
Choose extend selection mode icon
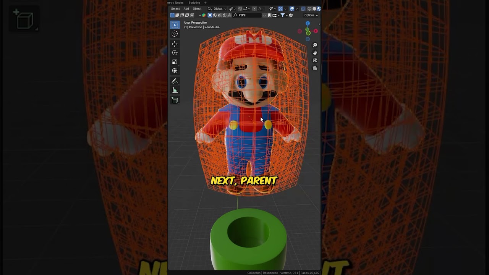(177, 15)
